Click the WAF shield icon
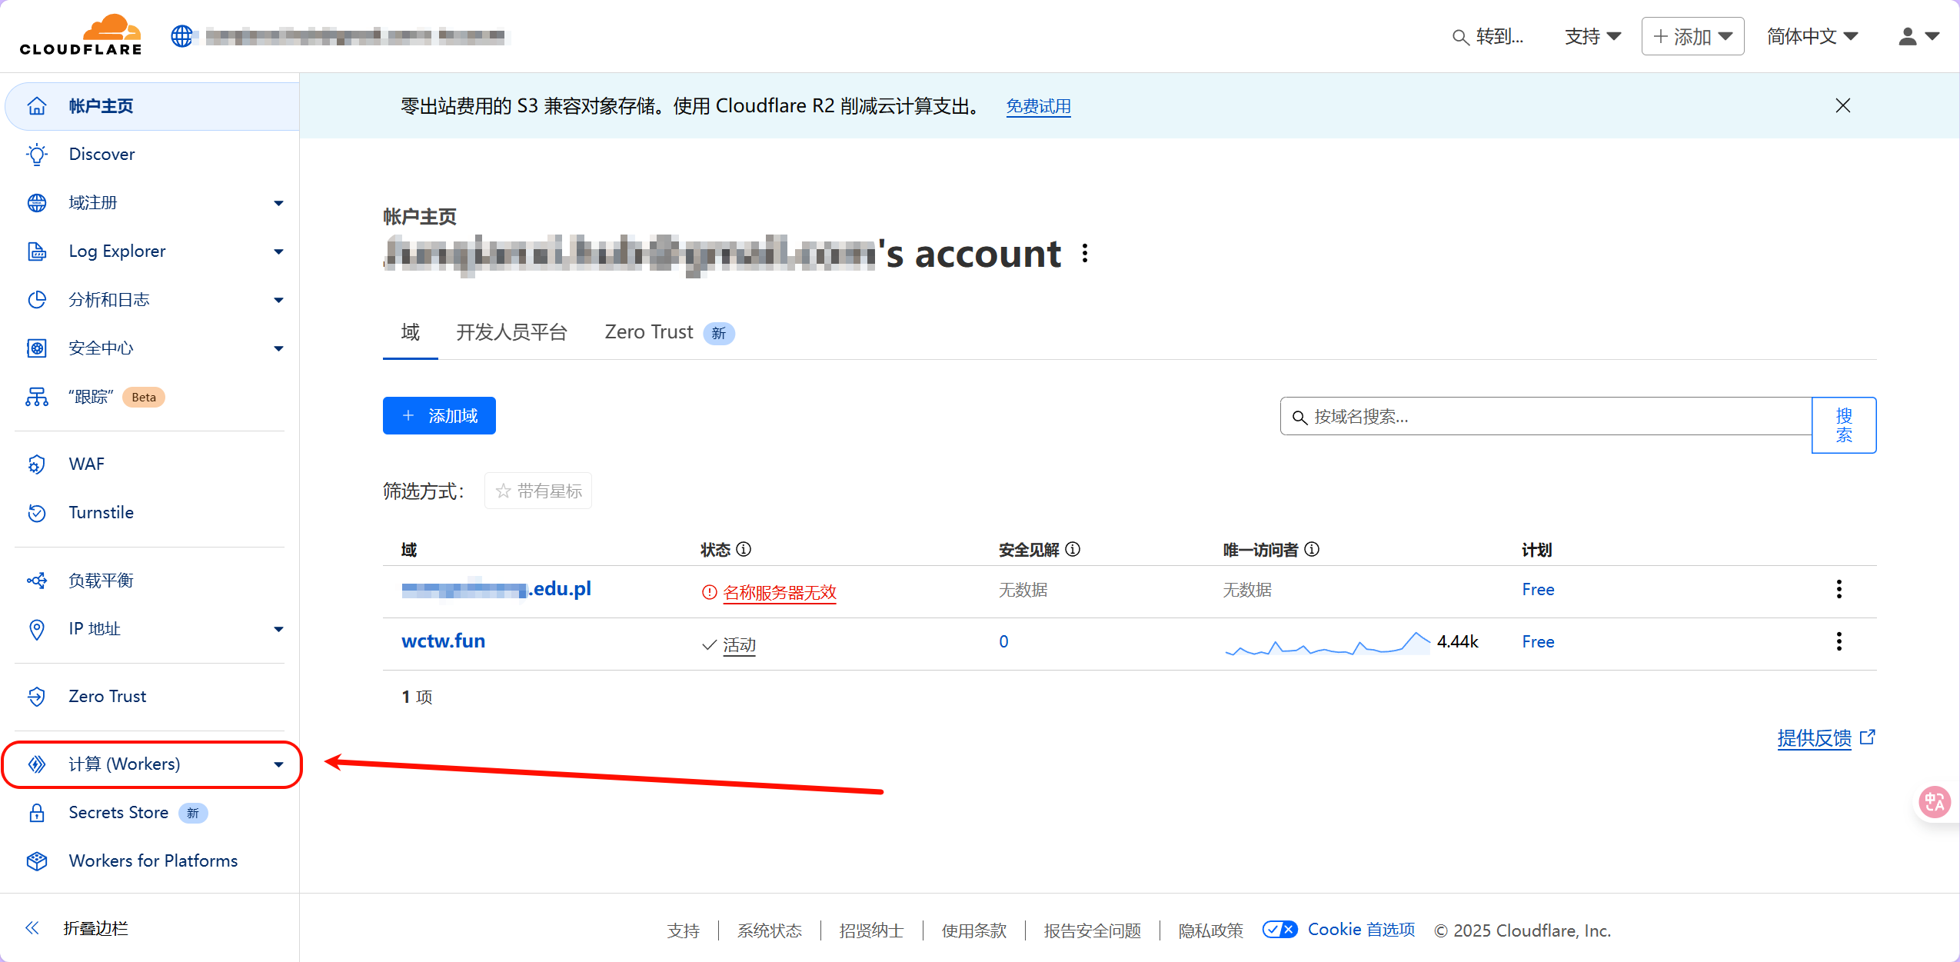The image size is (1960, 962). click(x=37, y=464)
